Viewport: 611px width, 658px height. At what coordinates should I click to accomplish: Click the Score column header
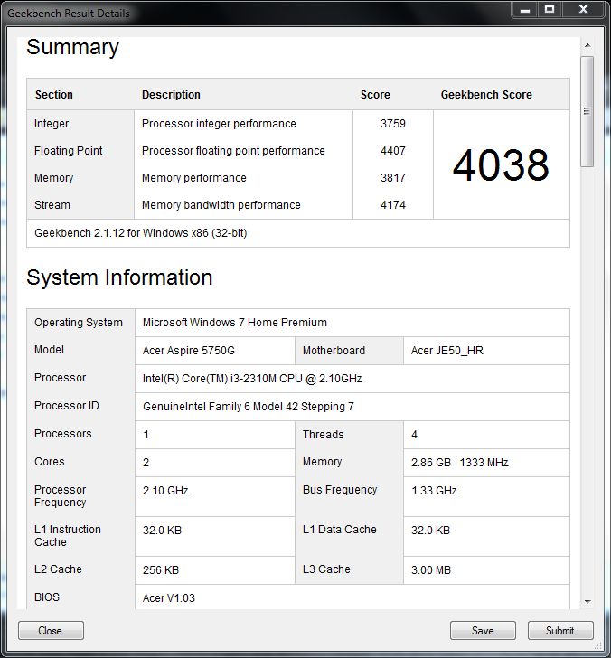click(375, 94)
